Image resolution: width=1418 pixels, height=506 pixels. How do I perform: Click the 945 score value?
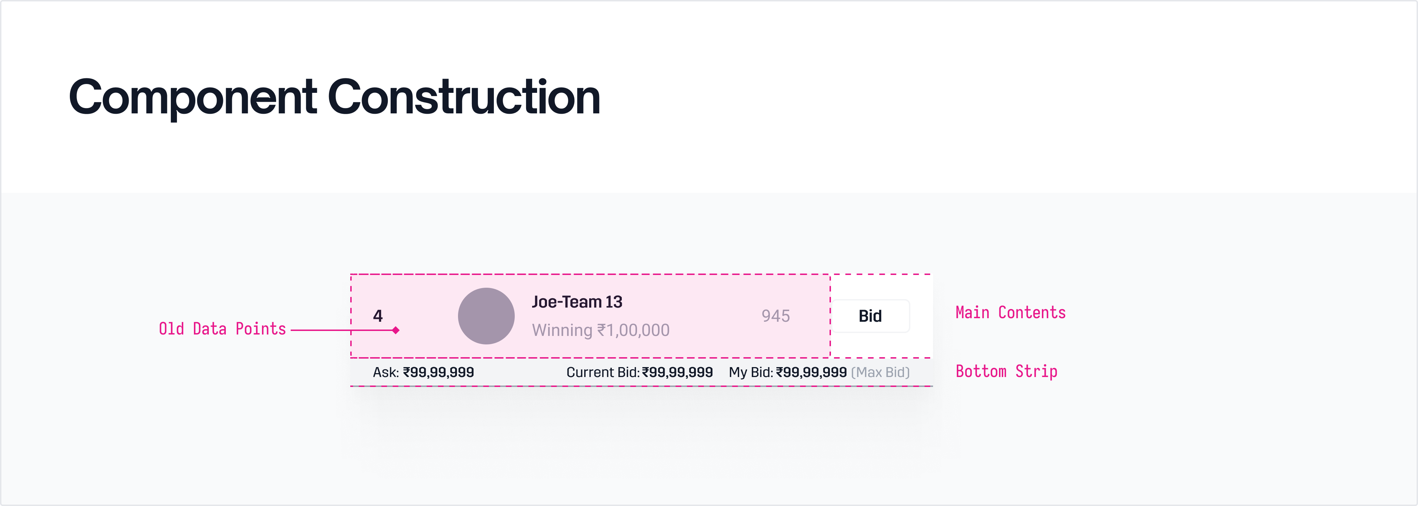(x=776, y=316)
